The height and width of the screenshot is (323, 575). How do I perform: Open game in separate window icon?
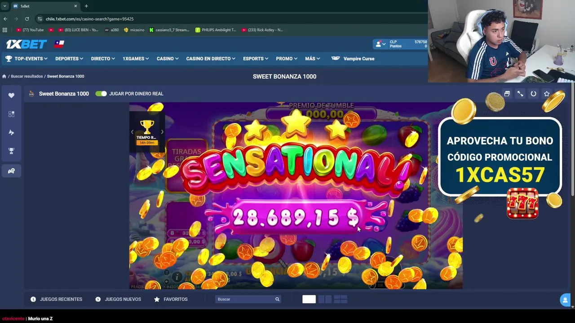click(x=507, y=94)
